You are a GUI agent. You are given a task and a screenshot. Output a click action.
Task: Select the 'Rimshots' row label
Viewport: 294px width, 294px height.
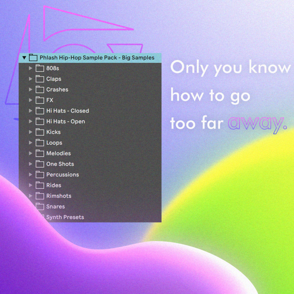point(59,196)
